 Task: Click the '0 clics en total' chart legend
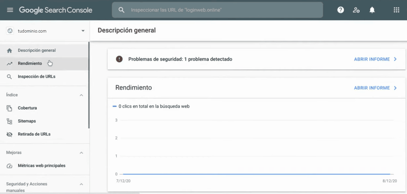[x=151, y=106]
